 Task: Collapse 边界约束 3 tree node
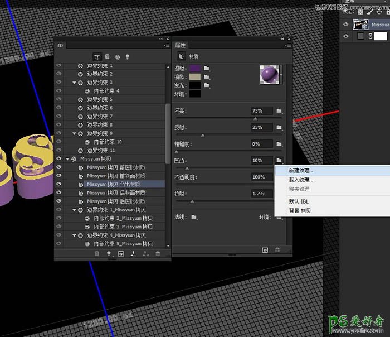(x=74, y=83)
